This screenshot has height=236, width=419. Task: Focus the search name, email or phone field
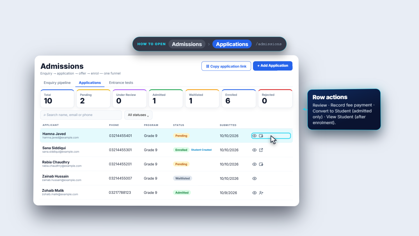point(81,115)
